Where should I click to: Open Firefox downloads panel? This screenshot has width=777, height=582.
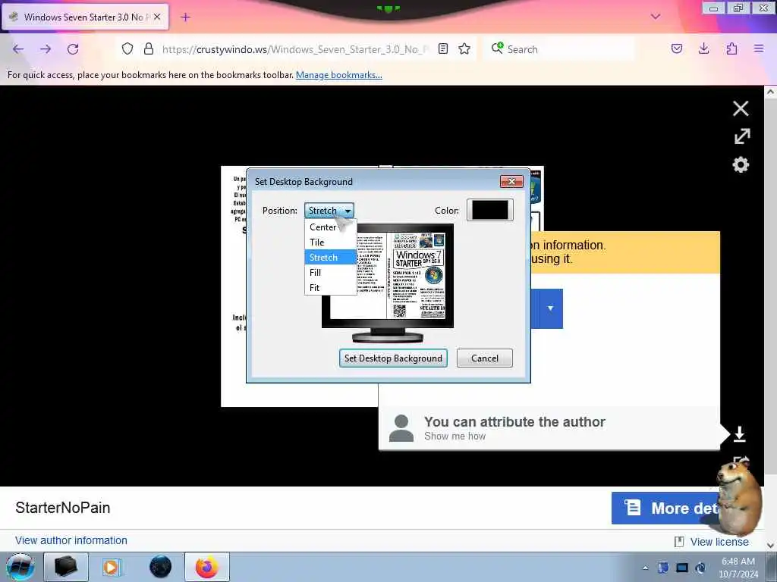click(x=703, y=48)
